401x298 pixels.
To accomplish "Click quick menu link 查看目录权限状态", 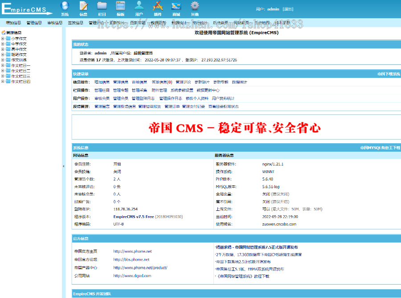I will pos(224,107).
